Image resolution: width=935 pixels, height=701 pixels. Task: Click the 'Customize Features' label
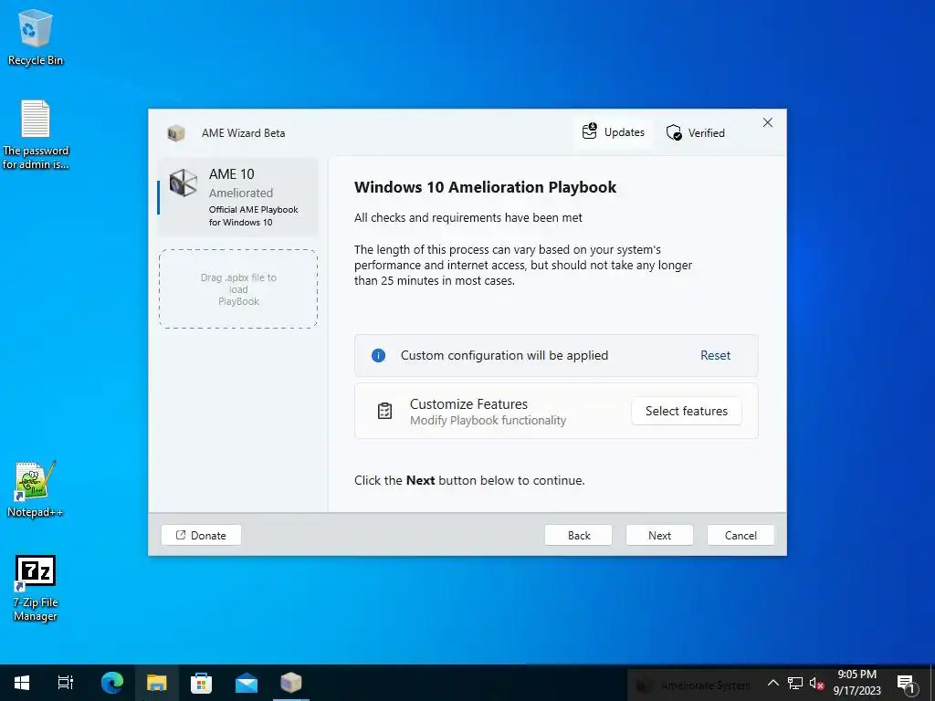(x=468, y=403)
